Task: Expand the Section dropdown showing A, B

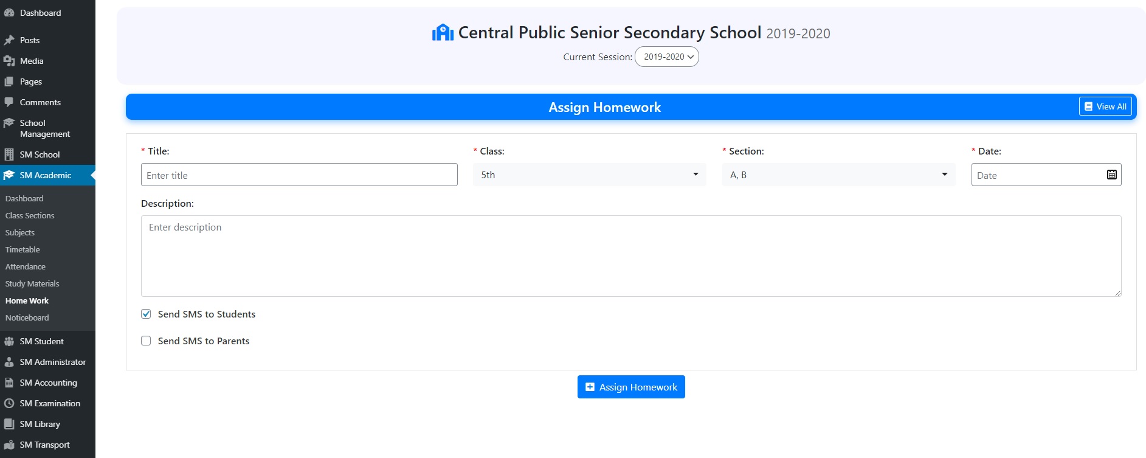Action: click(838, 175)
